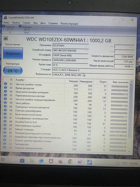Open the Файл menu
The image size is (140, 187).
tap(6, 22)
